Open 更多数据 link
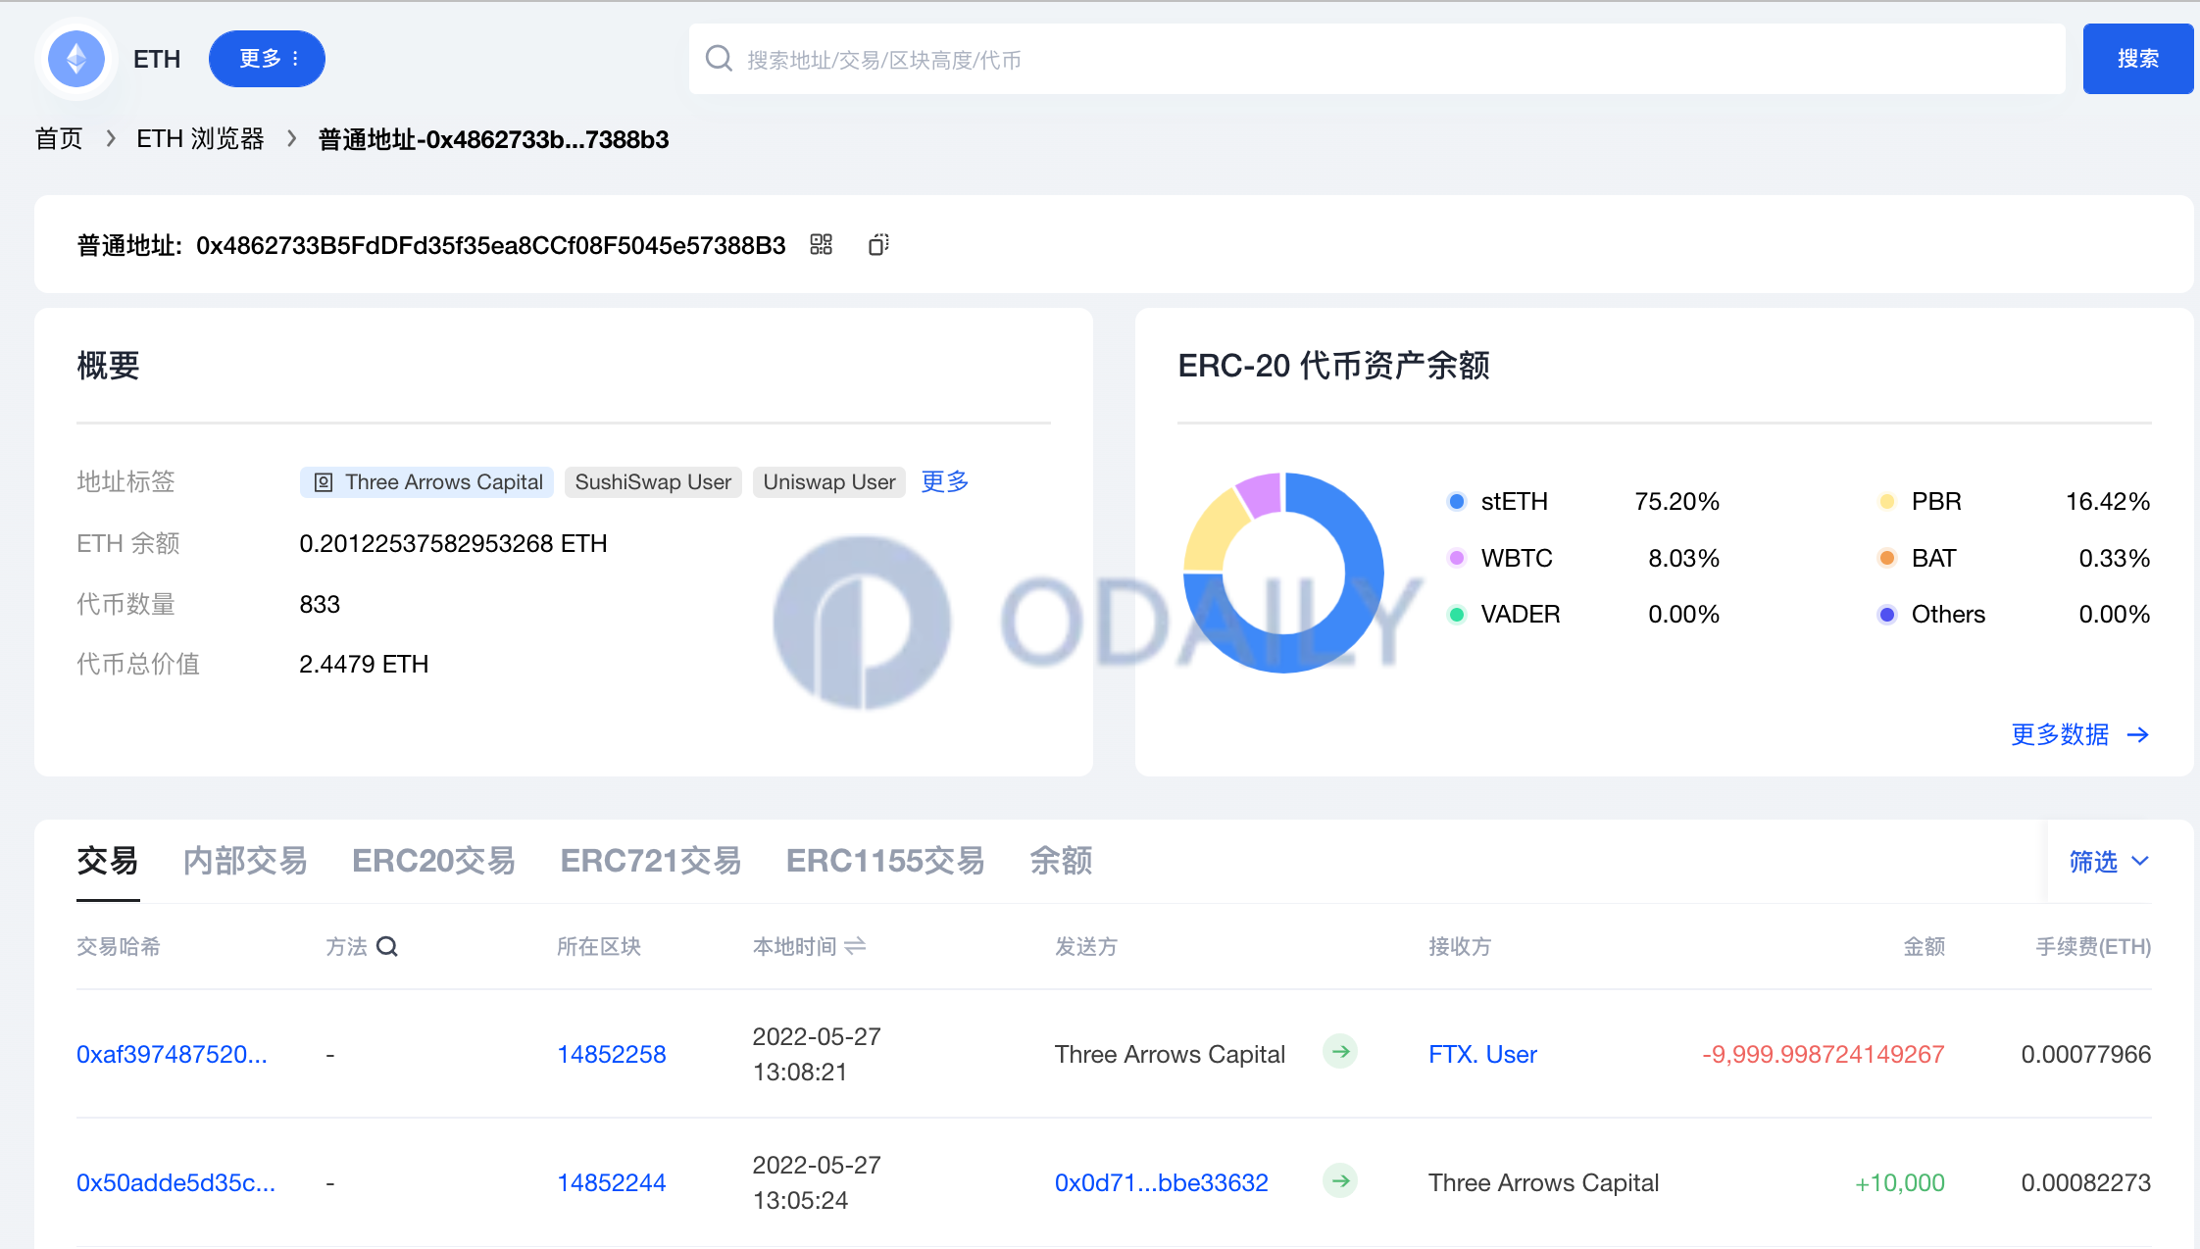Screen dimensions: 2200x1249 [2080, 734]
